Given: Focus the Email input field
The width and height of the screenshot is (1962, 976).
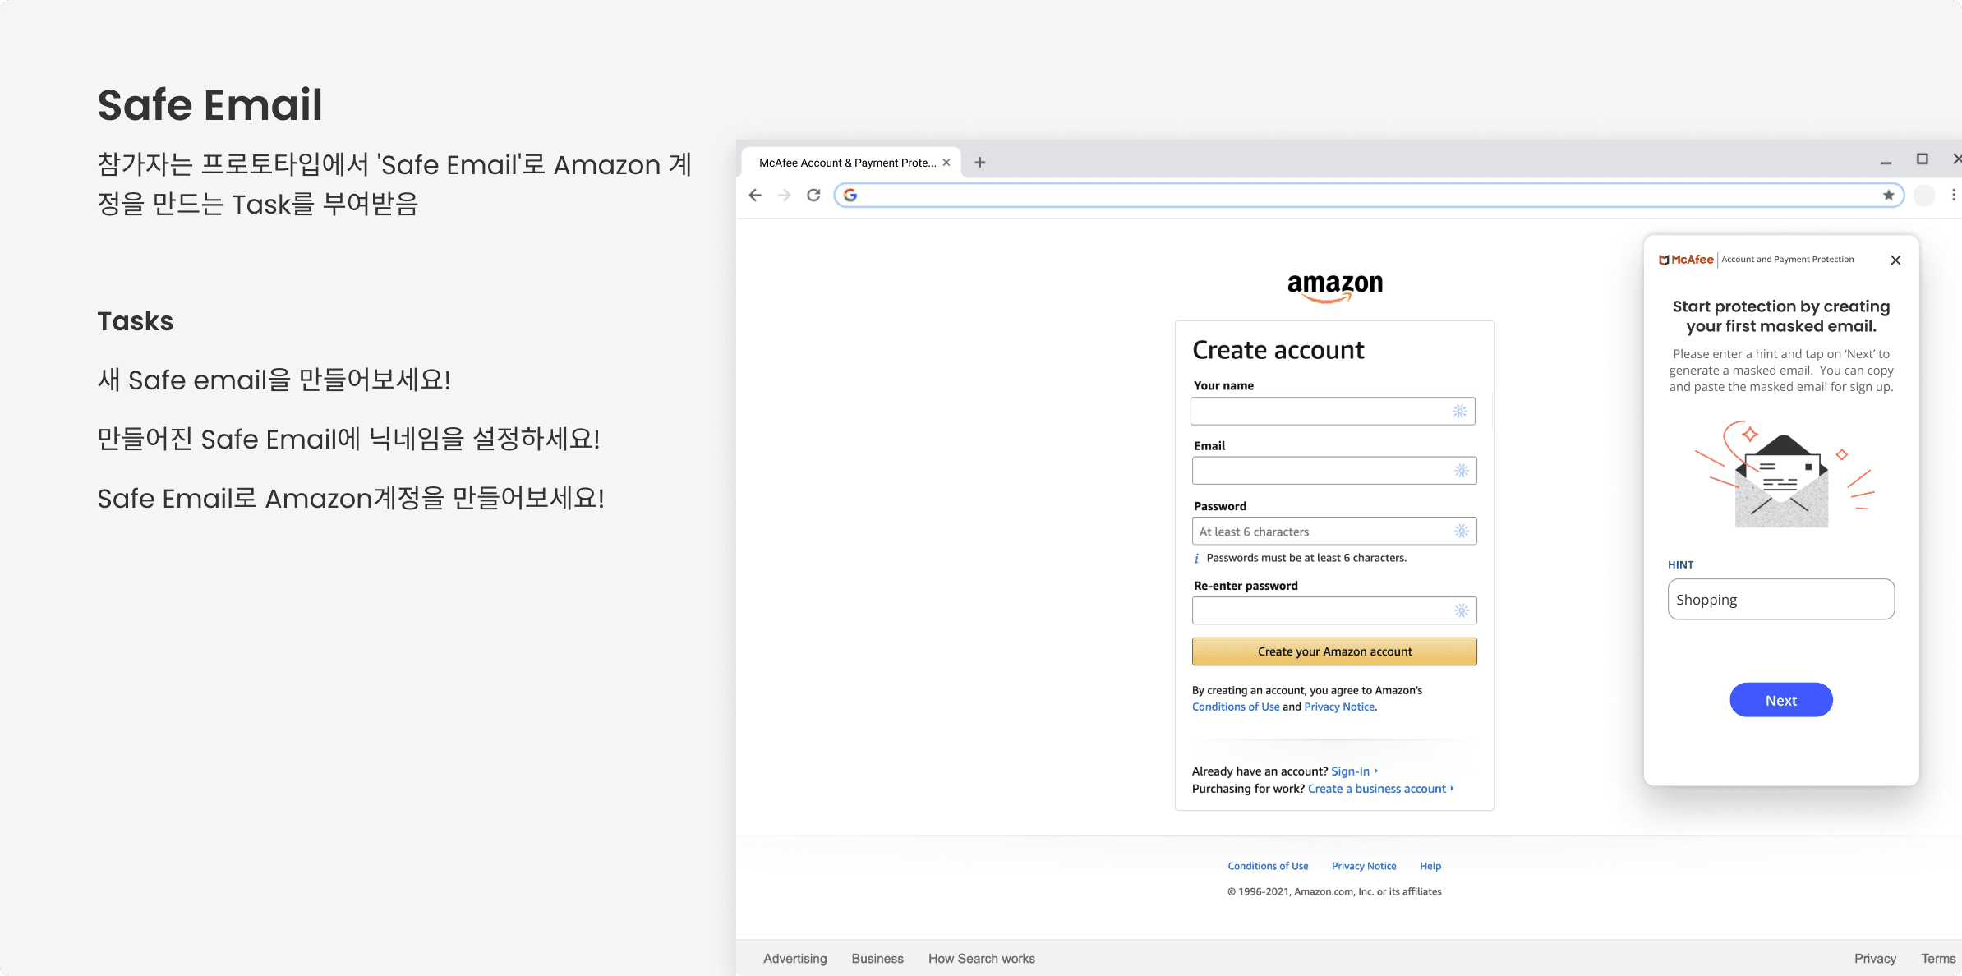Looking at the screenshot, I should [1334, 471].
